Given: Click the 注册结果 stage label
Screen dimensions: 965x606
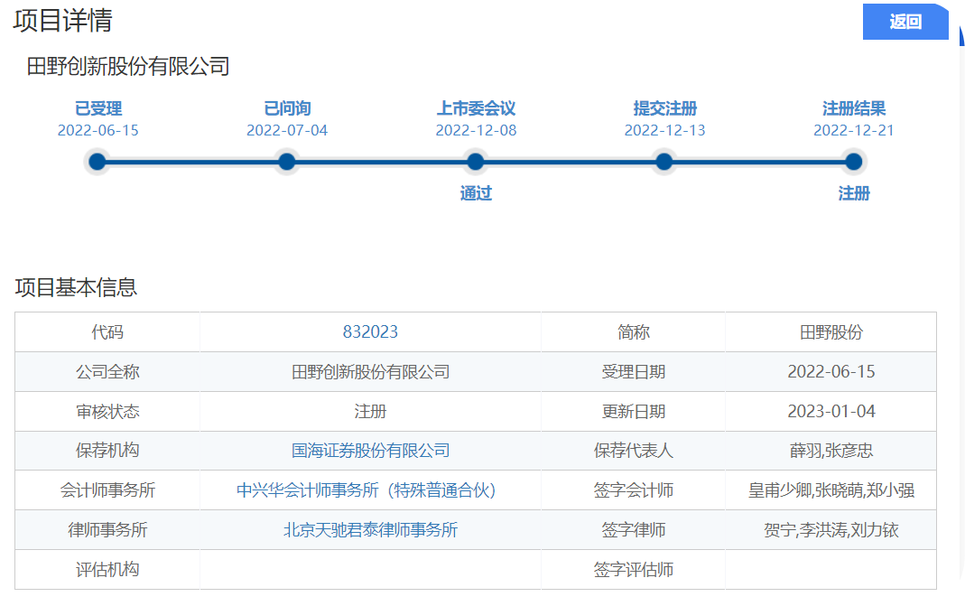Looking at the screenshot, I should (x=854, y=108).
